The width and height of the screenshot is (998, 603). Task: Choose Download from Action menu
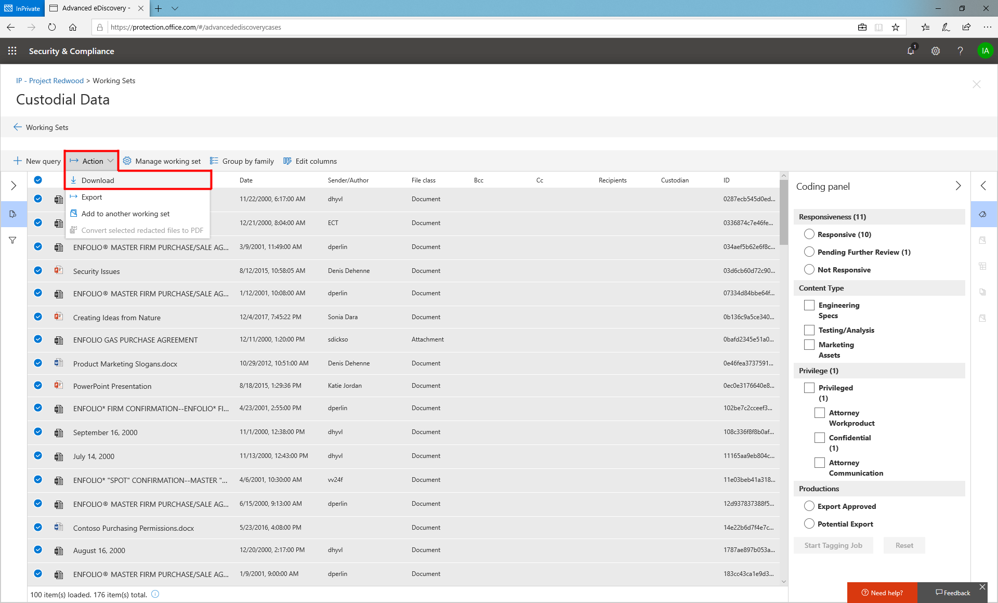click(x=138, y=180)
